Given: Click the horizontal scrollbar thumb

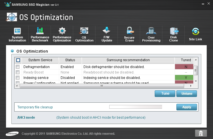Looking at the screenshot, I should point(102,86).
